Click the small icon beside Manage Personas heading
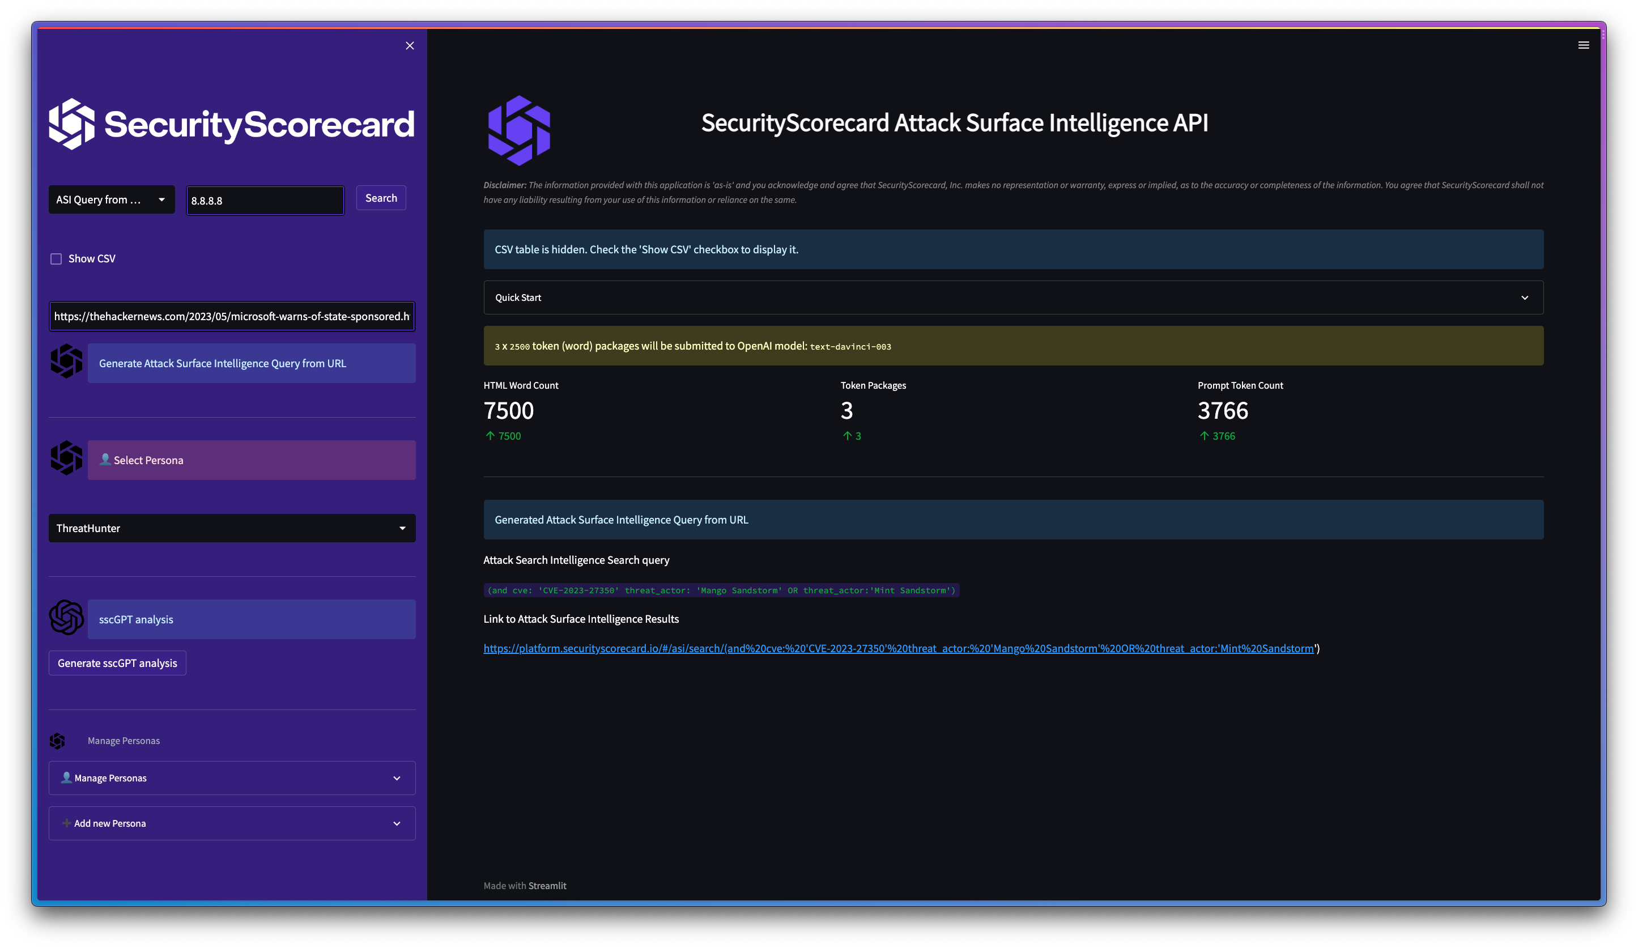Image resolution: width=1638 pixels, height=948 pixels. (x=58, y=740)
